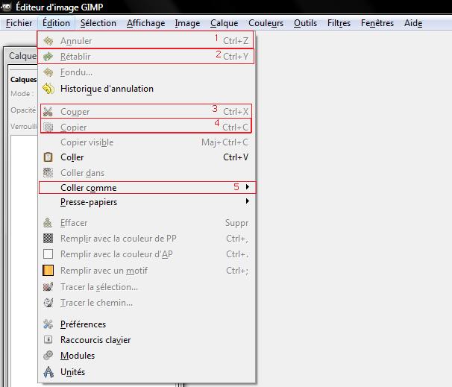
Task: Choose Annuler from the menu
Action: tap(145, 40)
